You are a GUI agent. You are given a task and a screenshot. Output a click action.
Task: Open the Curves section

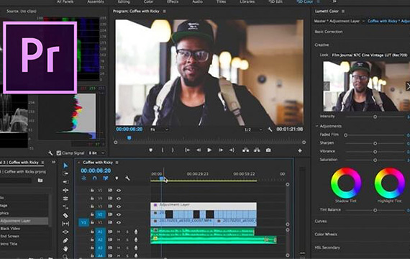[321, 222]
